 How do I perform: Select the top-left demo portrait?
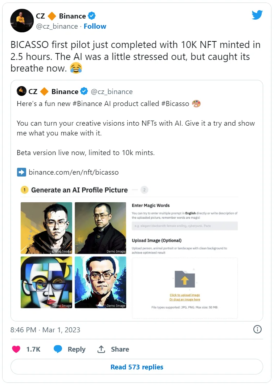pyautogui.click(x=46, y=228)
